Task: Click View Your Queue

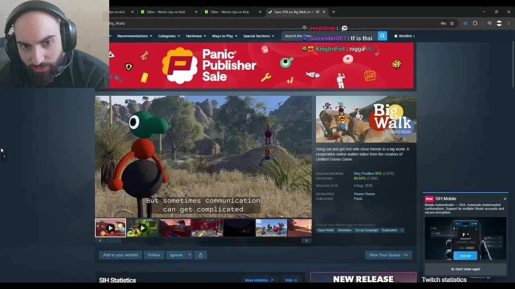Action: tap(388, 255)
